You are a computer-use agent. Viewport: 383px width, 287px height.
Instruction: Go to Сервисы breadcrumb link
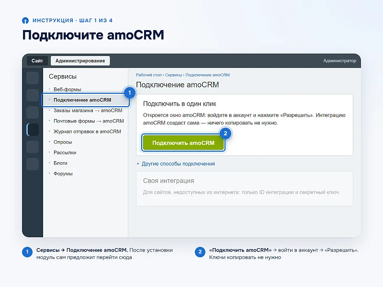coord(173,75)
